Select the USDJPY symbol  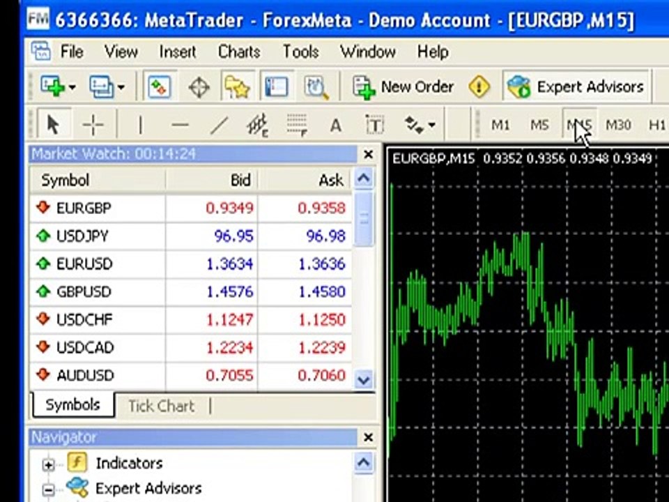point(82,236)
